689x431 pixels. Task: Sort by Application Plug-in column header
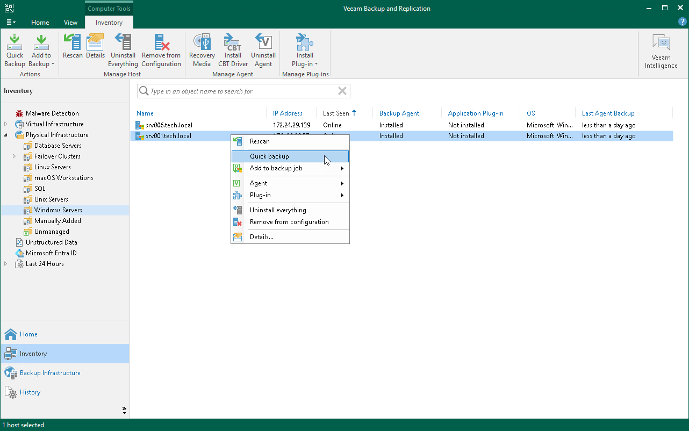coord(476,113)
